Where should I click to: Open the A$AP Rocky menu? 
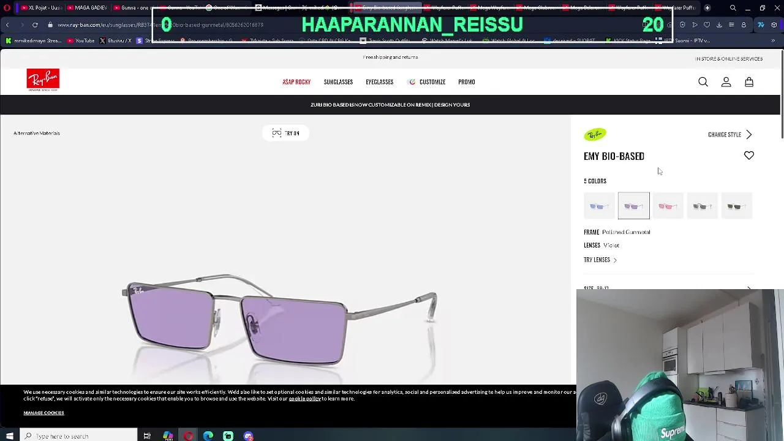pos(296,82)
